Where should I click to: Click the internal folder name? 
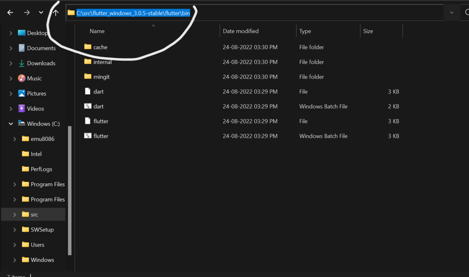tap(102, 62)
